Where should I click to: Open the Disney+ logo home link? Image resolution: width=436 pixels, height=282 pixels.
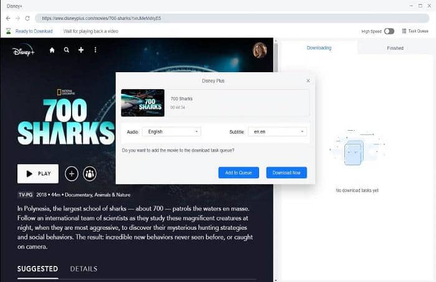(24, 51)
